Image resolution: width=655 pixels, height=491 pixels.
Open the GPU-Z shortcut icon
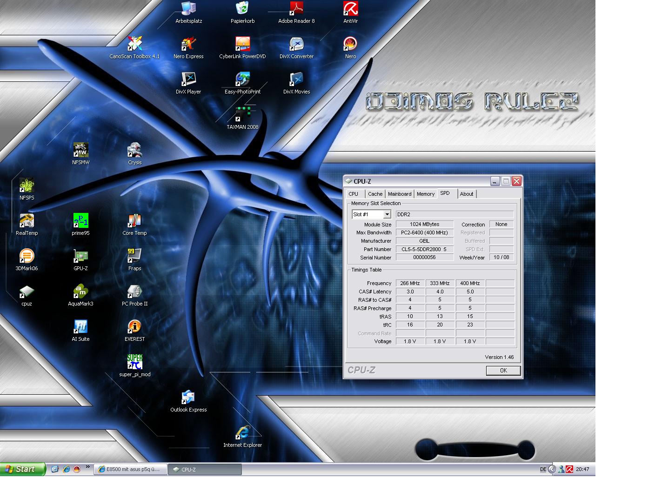[80, 260]
